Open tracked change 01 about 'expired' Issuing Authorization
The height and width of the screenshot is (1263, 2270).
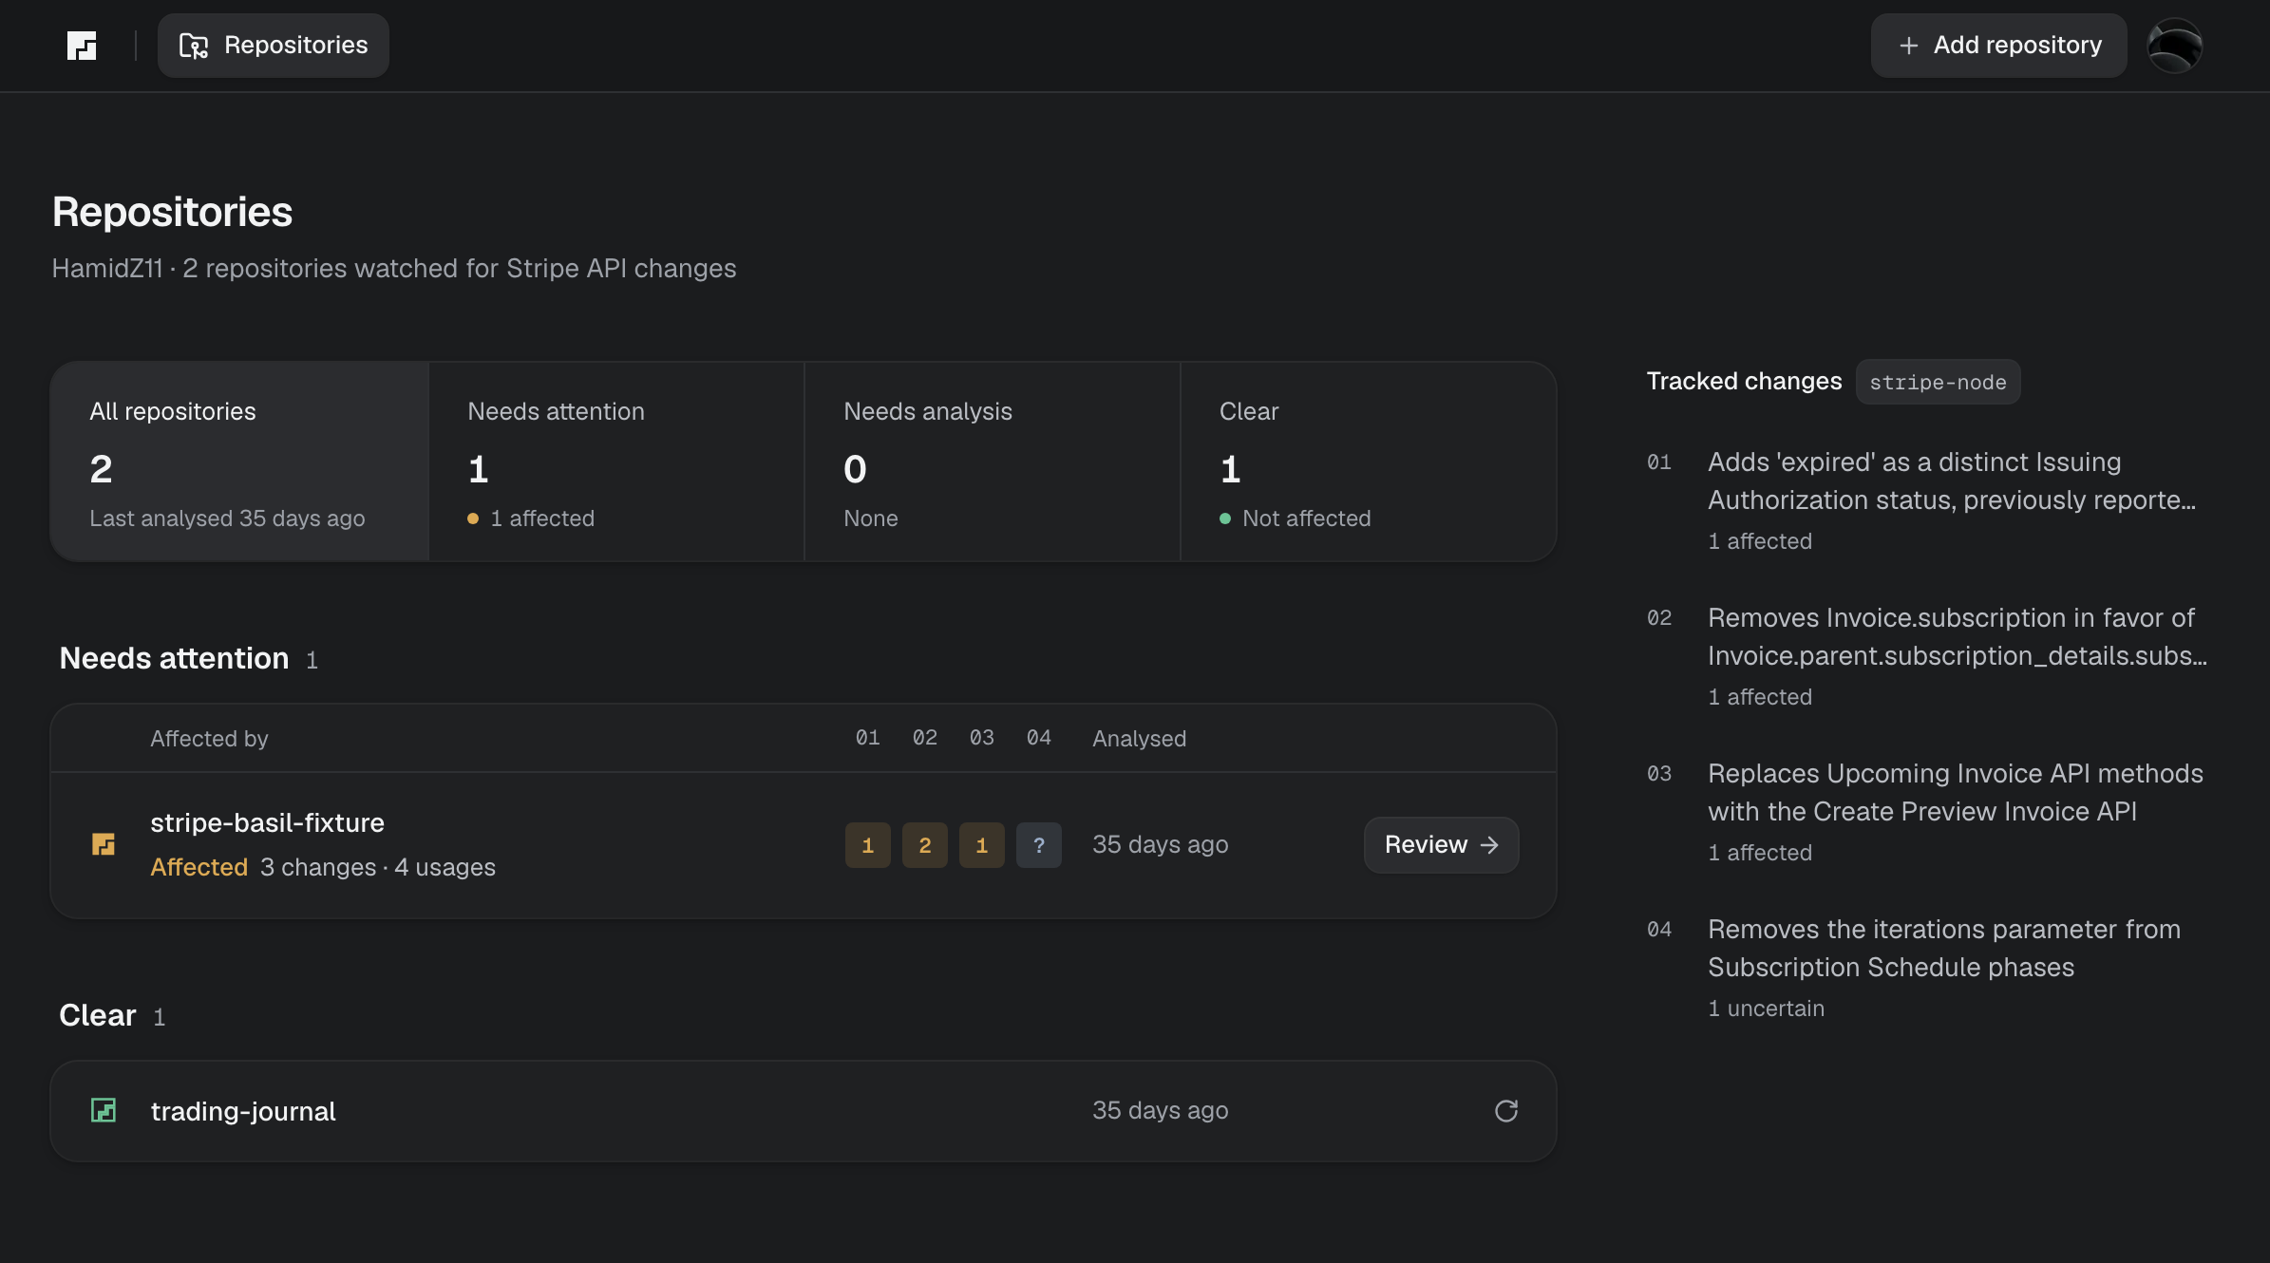tap(1928, 500)
